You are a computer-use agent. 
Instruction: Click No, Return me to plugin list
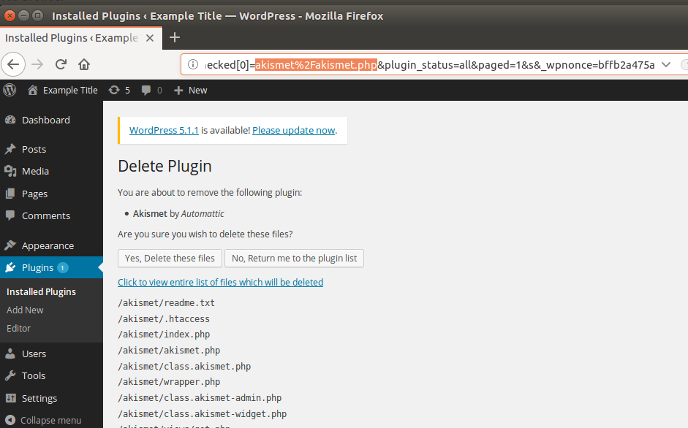[x=295, y=259]
